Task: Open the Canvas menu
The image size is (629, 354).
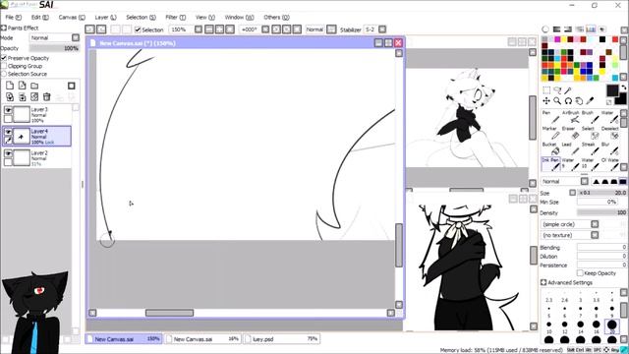Action: point(72,18)
